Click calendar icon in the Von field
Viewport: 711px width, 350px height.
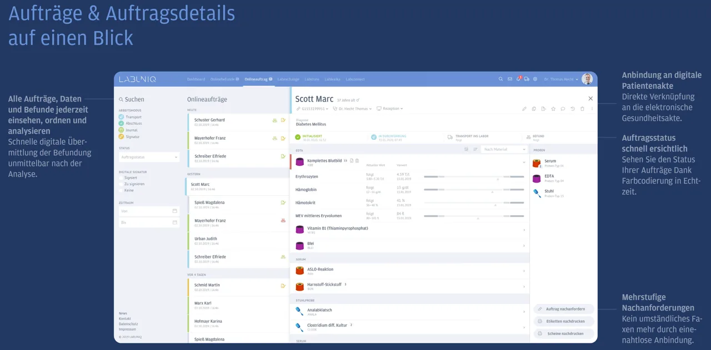tap(174, 211)
